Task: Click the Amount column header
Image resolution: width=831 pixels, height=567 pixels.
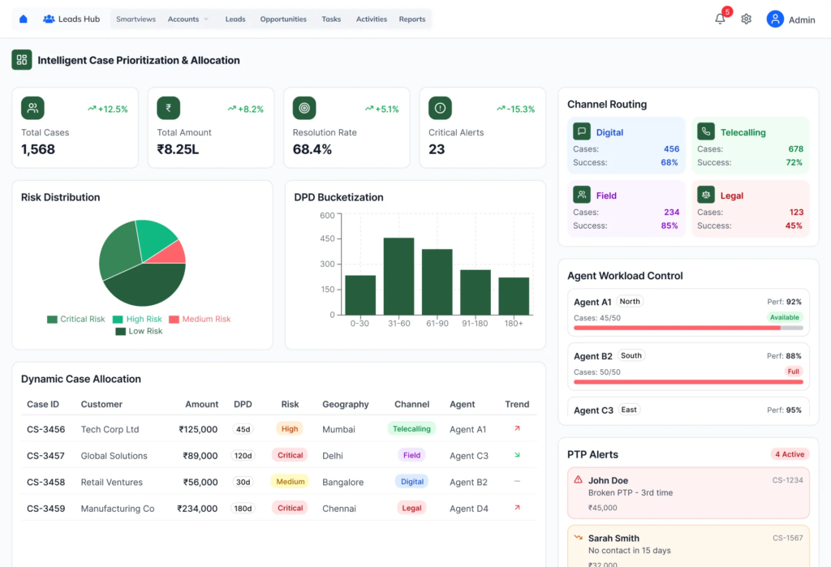Action: click(x=201, y=404)
